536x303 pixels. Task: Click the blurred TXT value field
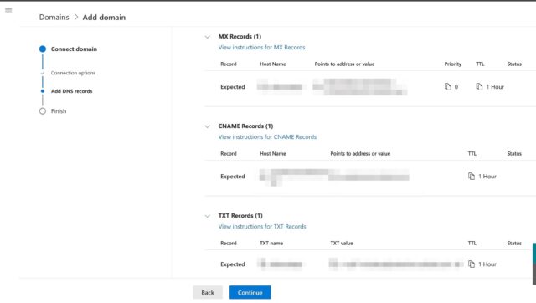click(396, 264)
